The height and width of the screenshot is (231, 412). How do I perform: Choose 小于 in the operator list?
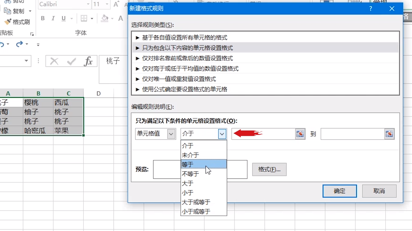tap(204, 192)
